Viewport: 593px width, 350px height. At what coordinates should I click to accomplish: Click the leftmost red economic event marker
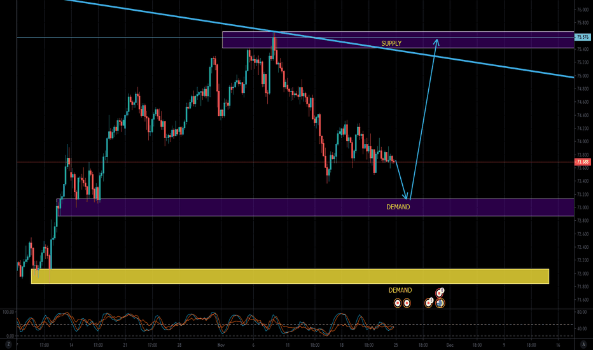[398, 303]
